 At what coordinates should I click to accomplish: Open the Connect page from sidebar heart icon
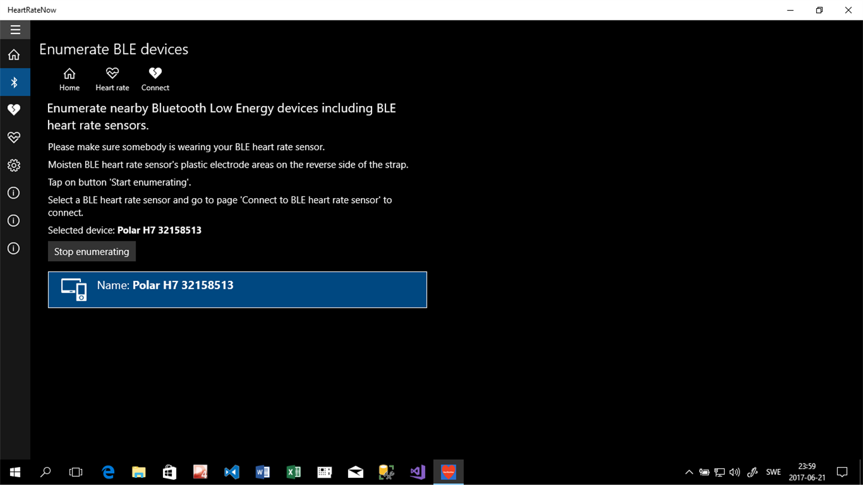click(x=14, y=110)
